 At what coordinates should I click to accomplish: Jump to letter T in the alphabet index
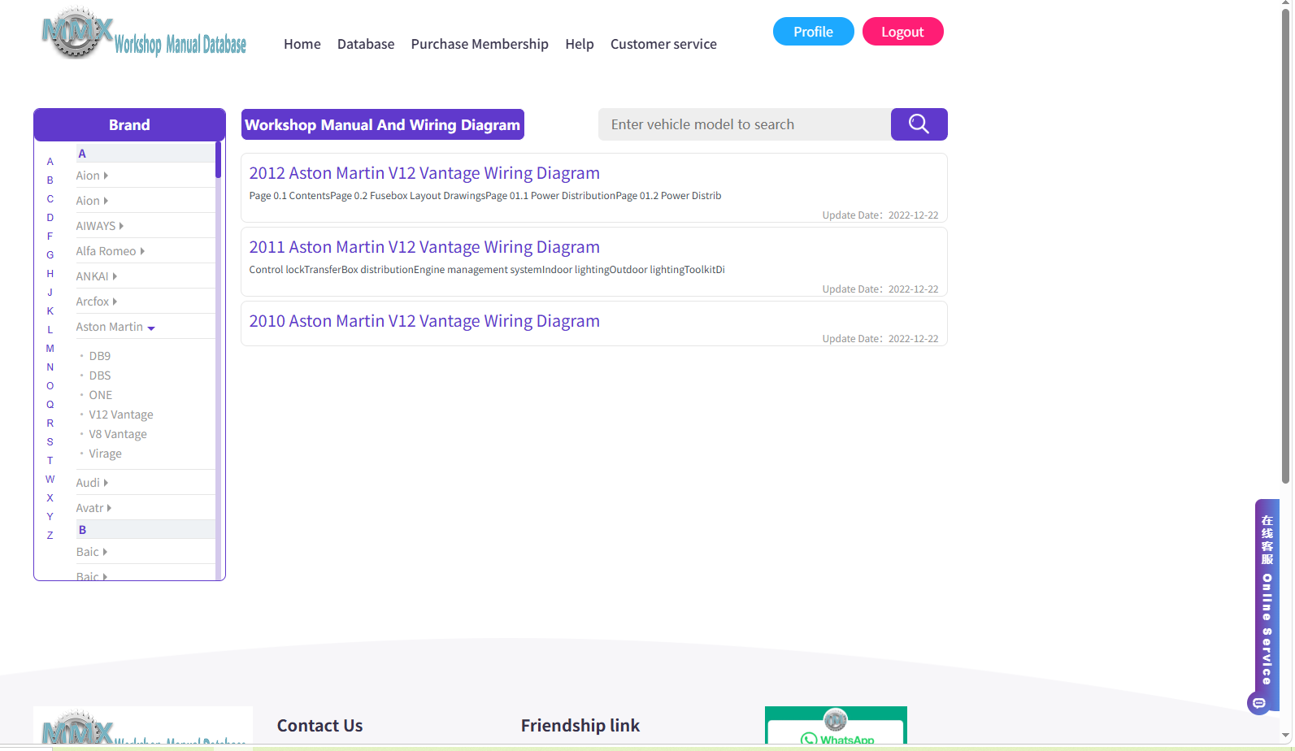point(50,461)
